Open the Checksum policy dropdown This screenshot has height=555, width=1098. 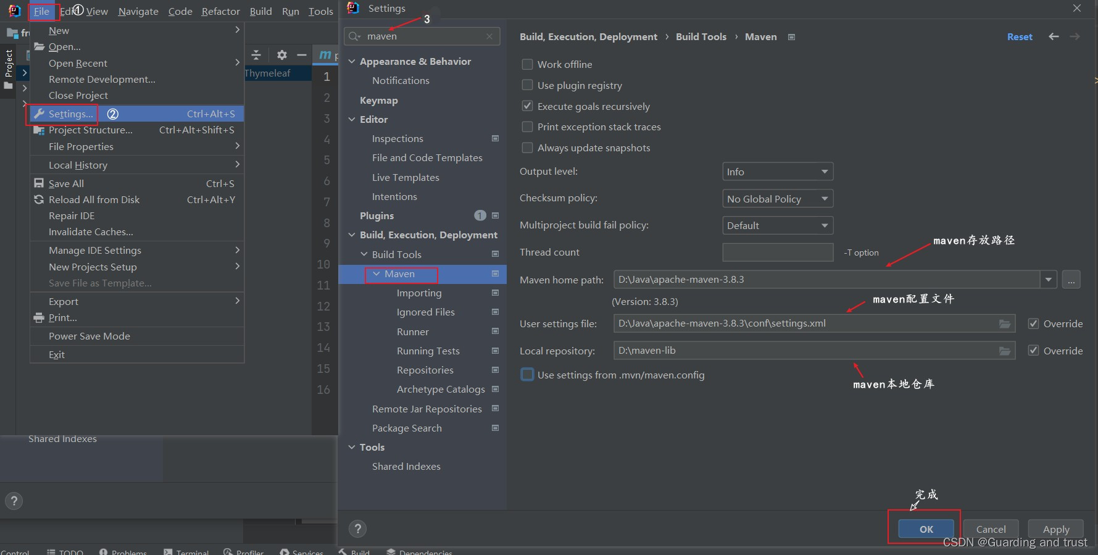tap(778, 199)
